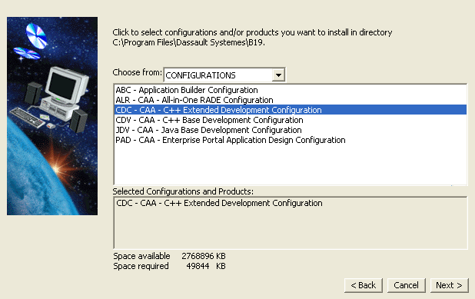The image size is (475, 299).
Task: Click CDC entry in Selected Configurations box
Action: (219, 203)
